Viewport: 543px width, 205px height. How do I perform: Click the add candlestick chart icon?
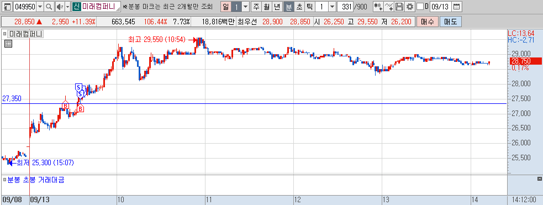click(378, 7)
